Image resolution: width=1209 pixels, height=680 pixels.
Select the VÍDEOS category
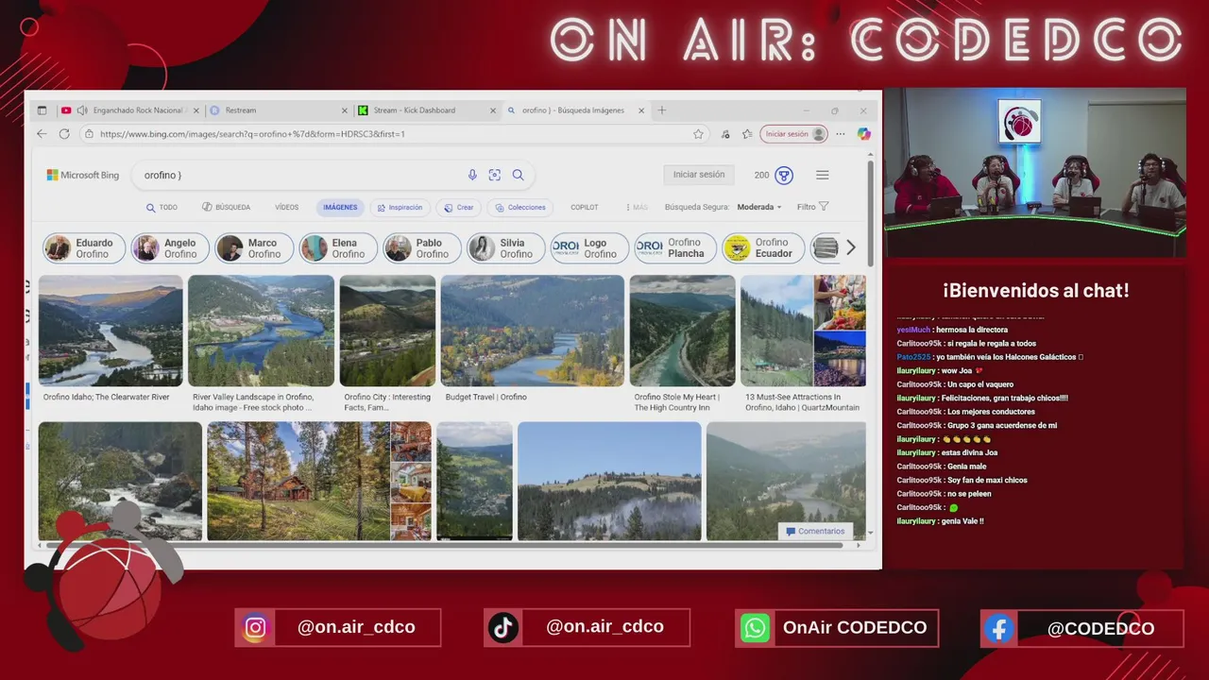[x=286, y=207]
